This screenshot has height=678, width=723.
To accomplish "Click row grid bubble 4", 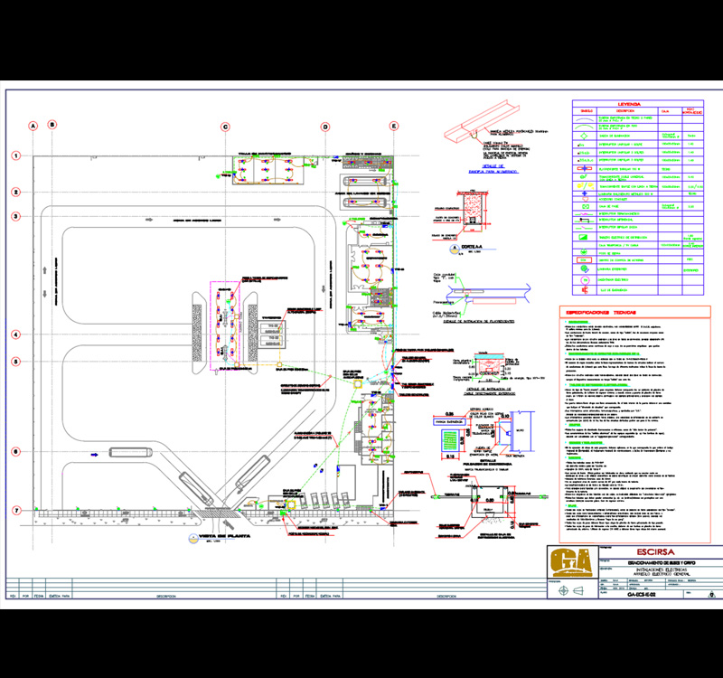I will tap(15, 334).
